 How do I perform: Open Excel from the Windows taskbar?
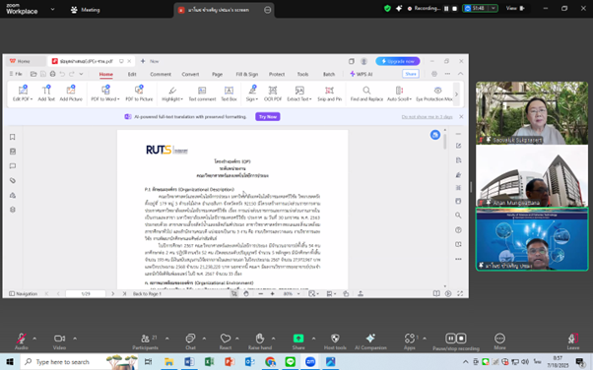tap(209, 362)
